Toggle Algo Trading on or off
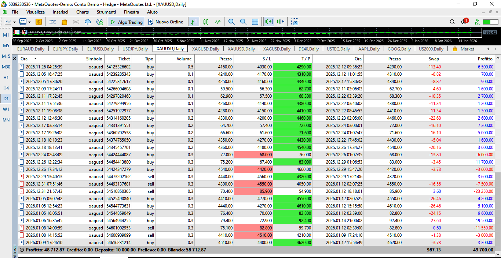 [x=127, y=22]
